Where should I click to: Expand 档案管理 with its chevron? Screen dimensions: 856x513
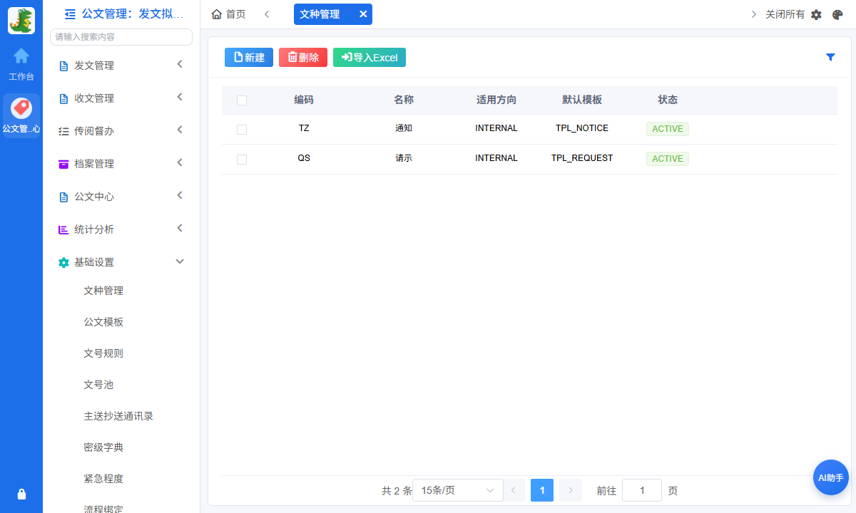pos(180,162)
